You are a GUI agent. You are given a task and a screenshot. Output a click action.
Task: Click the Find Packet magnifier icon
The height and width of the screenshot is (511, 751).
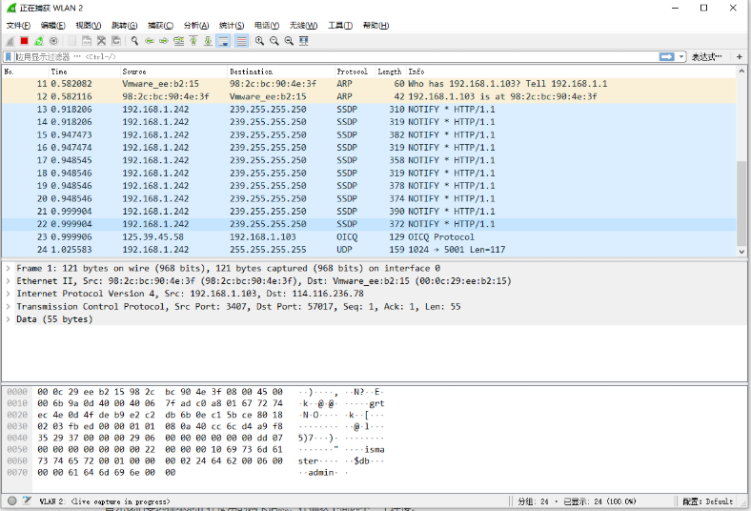pos(135,41)
